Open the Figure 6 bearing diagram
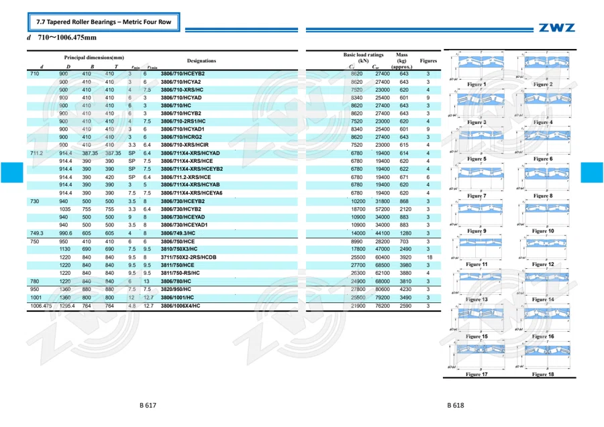This screenshot has height=427, width=604. pyautogui.click(x=543, y=141)
